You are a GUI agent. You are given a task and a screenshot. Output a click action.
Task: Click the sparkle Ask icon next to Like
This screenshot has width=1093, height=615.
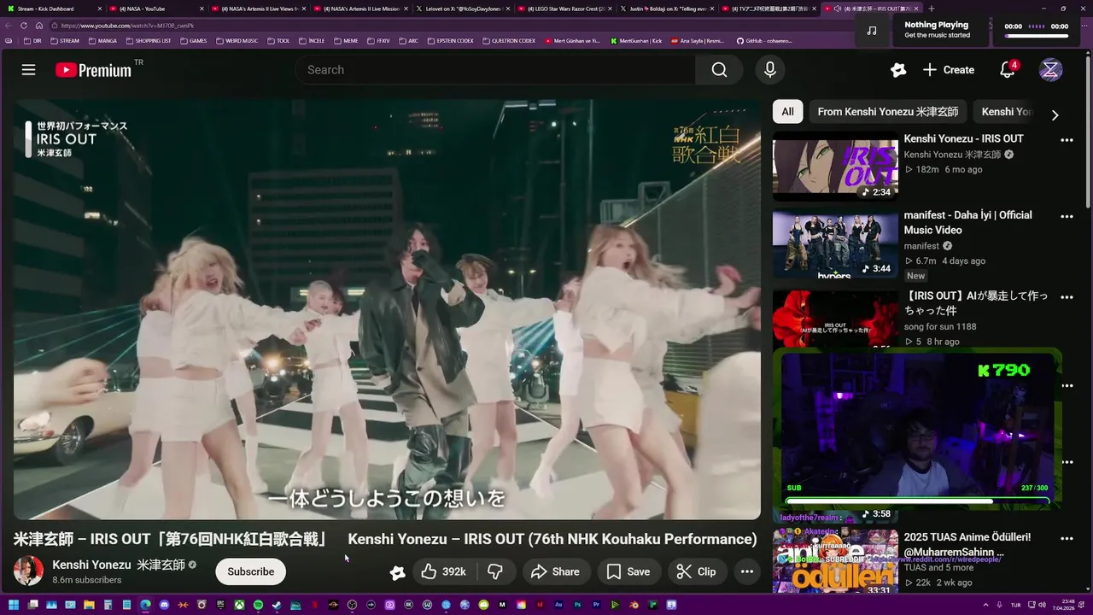pyautogui.click(x=397, y=572)
